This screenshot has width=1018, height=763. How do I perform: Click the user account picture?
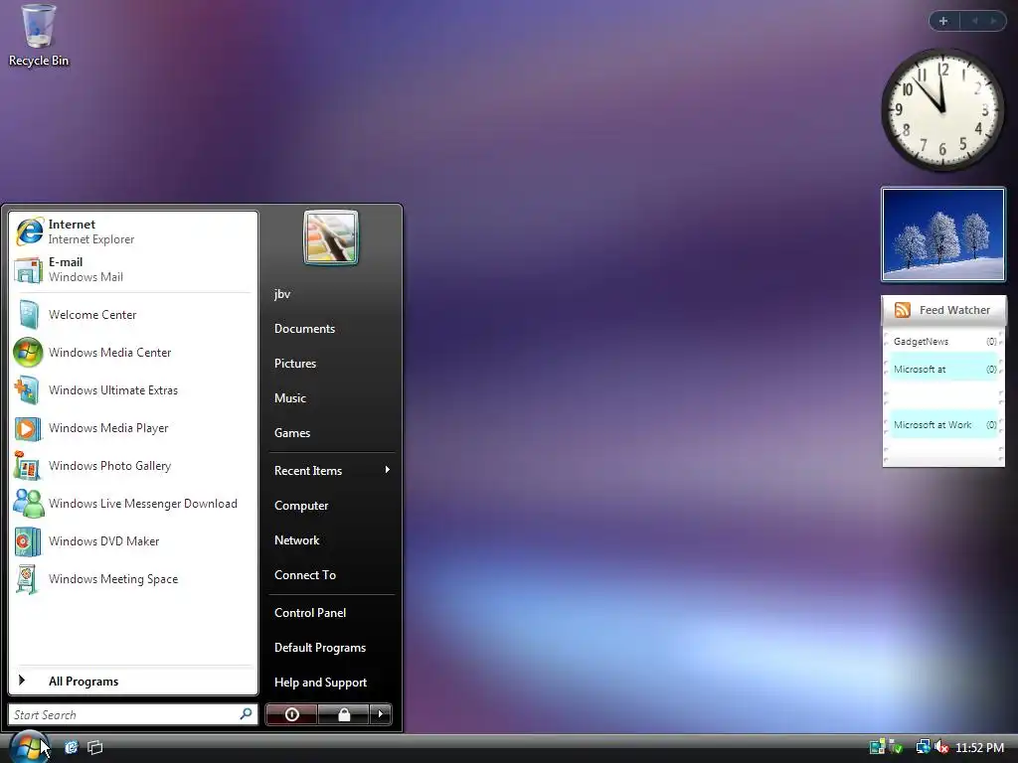(330, 237)
